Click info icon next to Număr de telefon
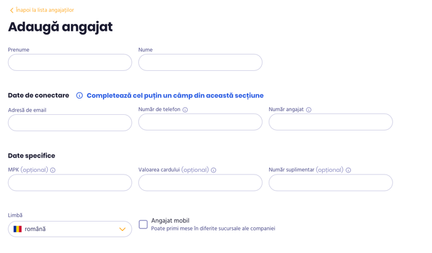Viewport: 432px width, 253px height. coord(185,110)
